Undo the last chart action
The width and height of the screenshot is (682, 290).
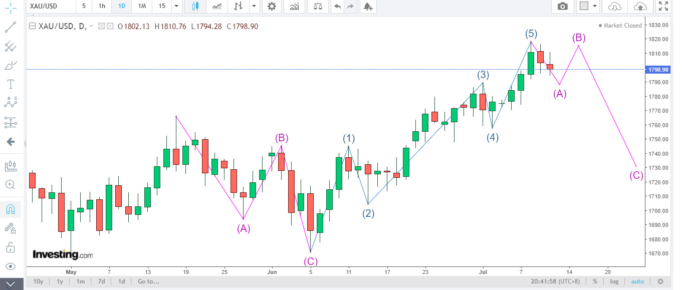pos(338,7)
